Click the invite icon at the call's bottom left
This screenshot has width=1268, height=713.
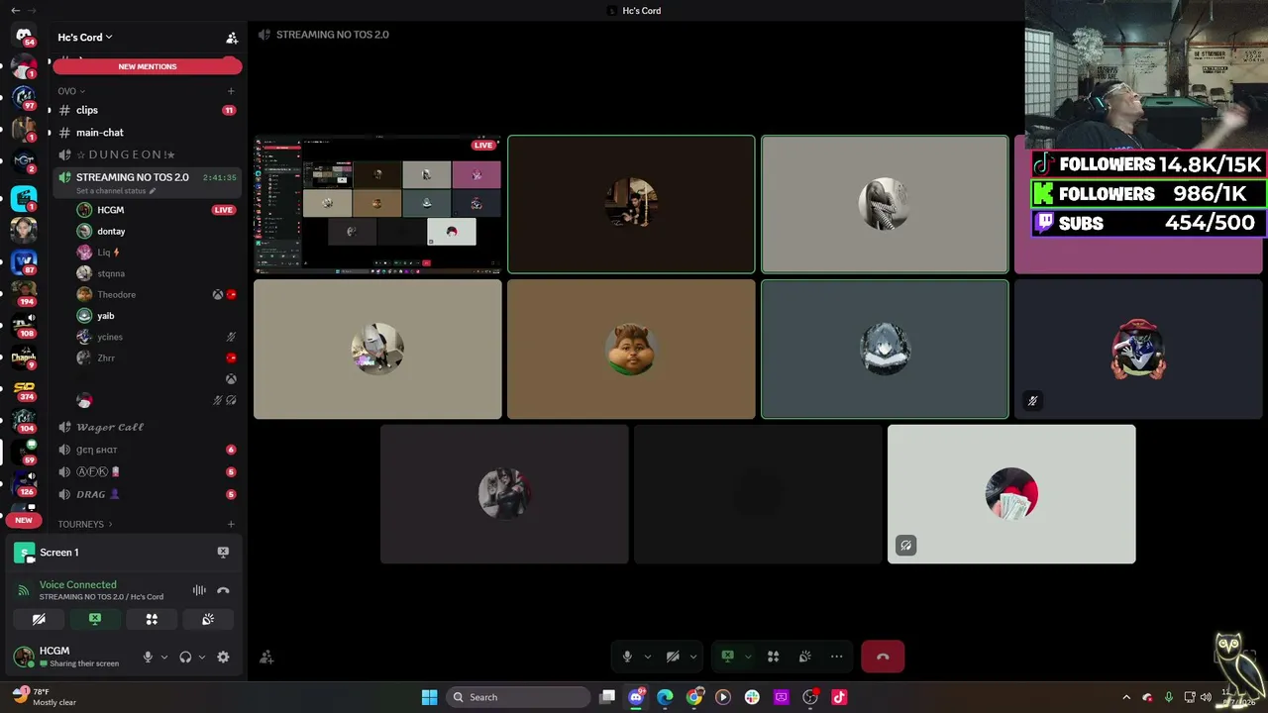coord(266,657)
